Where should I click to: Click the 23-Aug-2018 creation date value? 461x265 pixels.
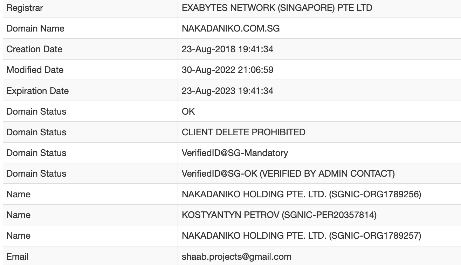[x=227, y=49]
